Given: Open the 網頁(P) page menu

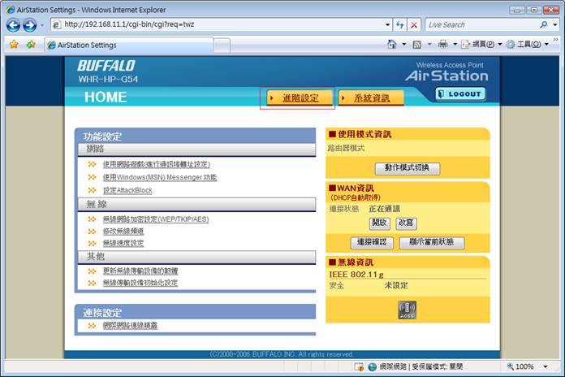Looking at the screenshot, I should click(481, 45).
